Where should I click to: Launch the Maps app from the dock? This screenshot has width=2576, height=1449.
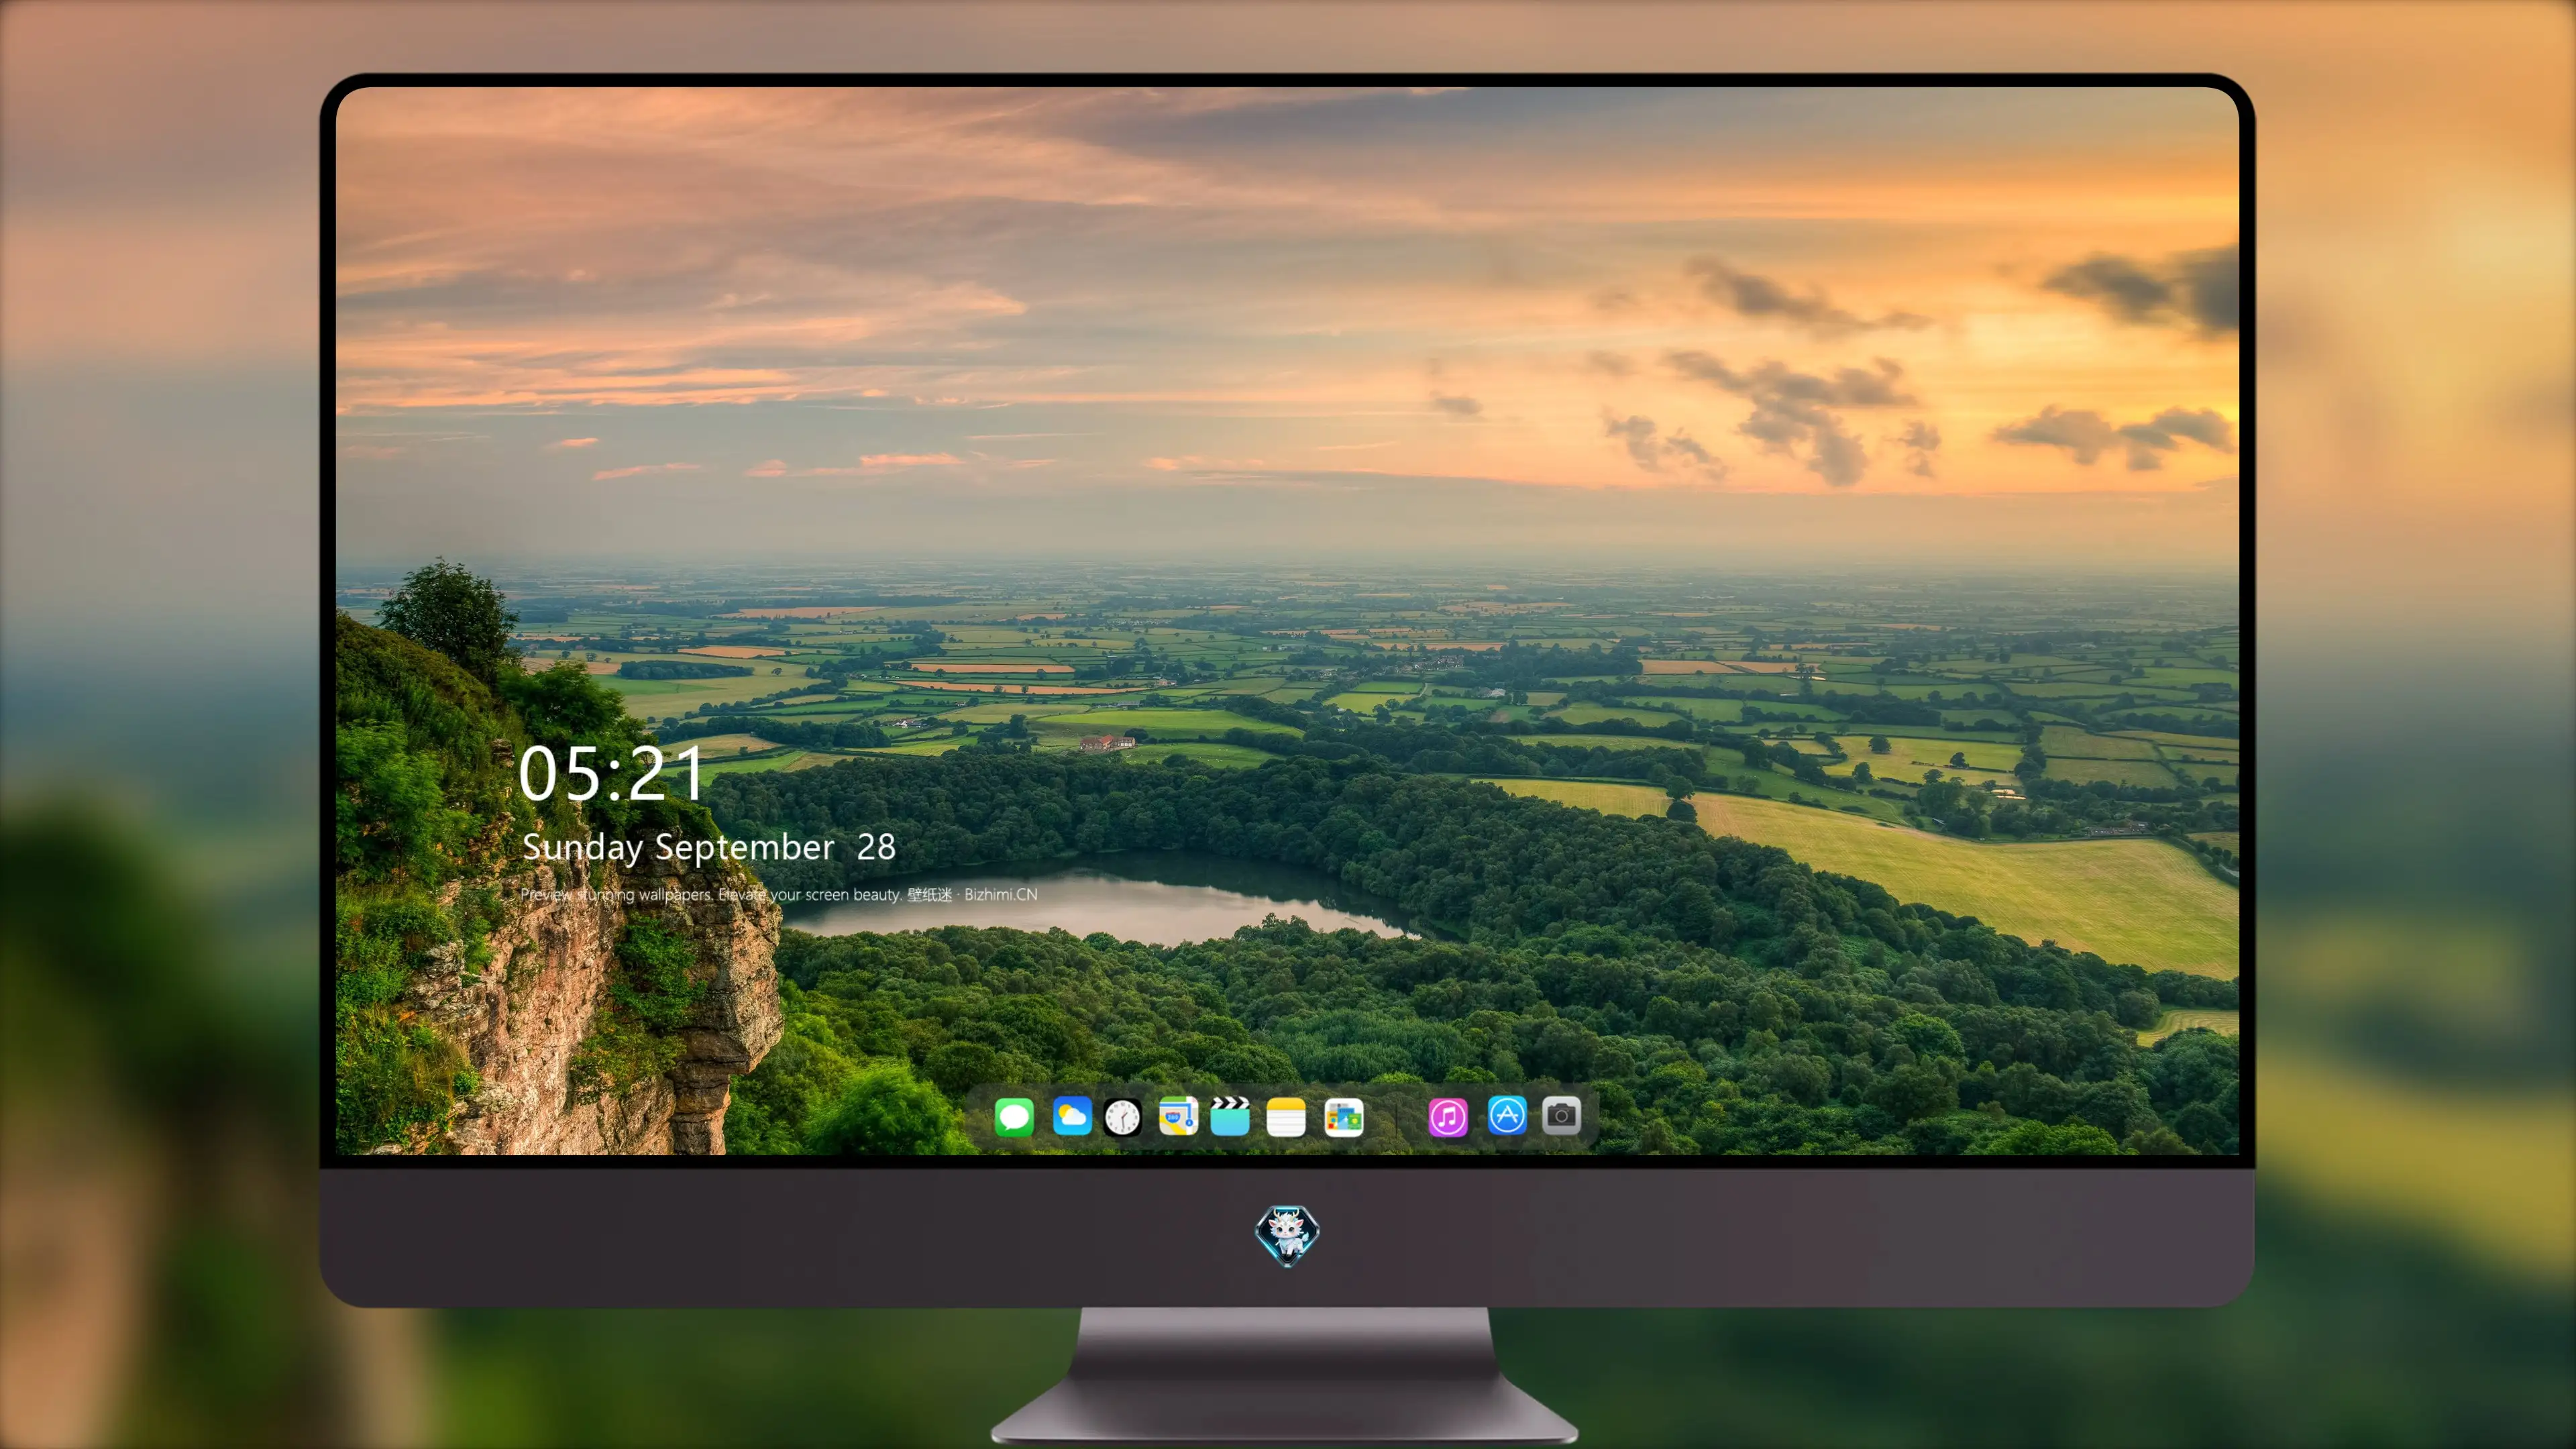tap(1178, 1116)
